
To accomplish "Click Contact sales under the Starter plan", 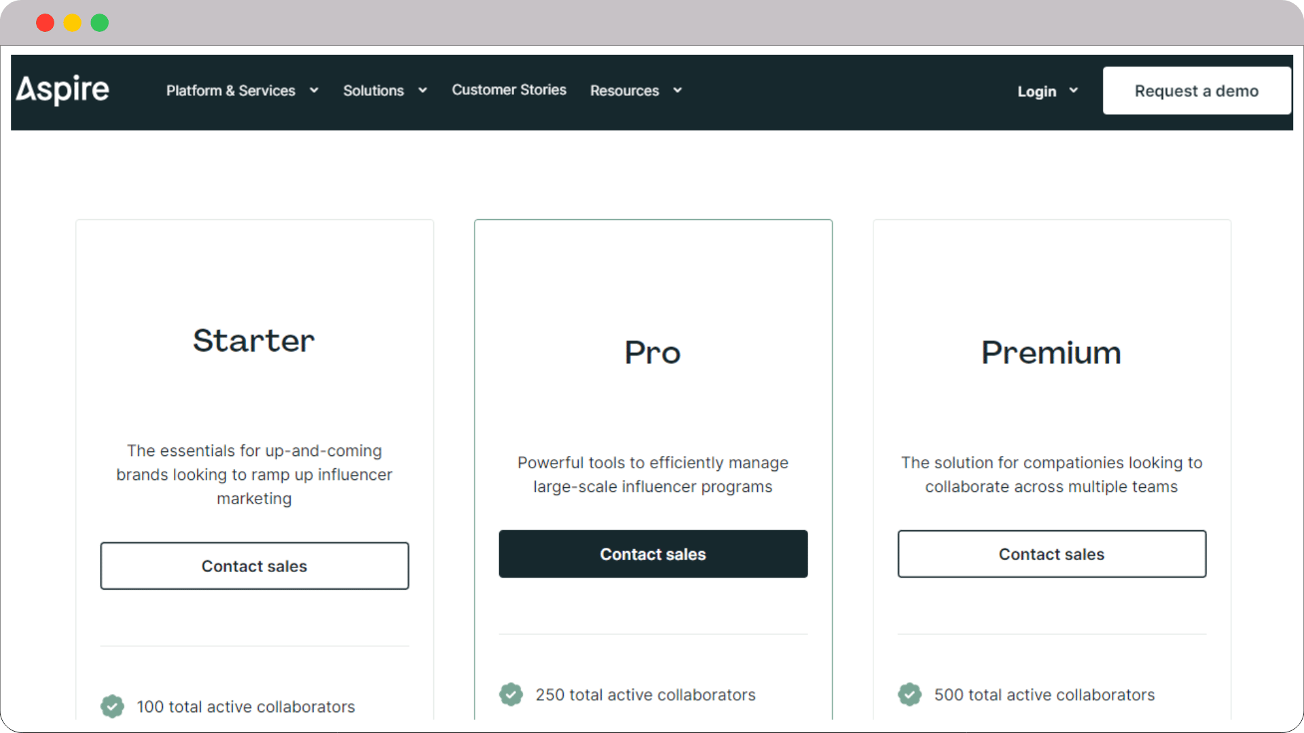I will tap(254, 565).
